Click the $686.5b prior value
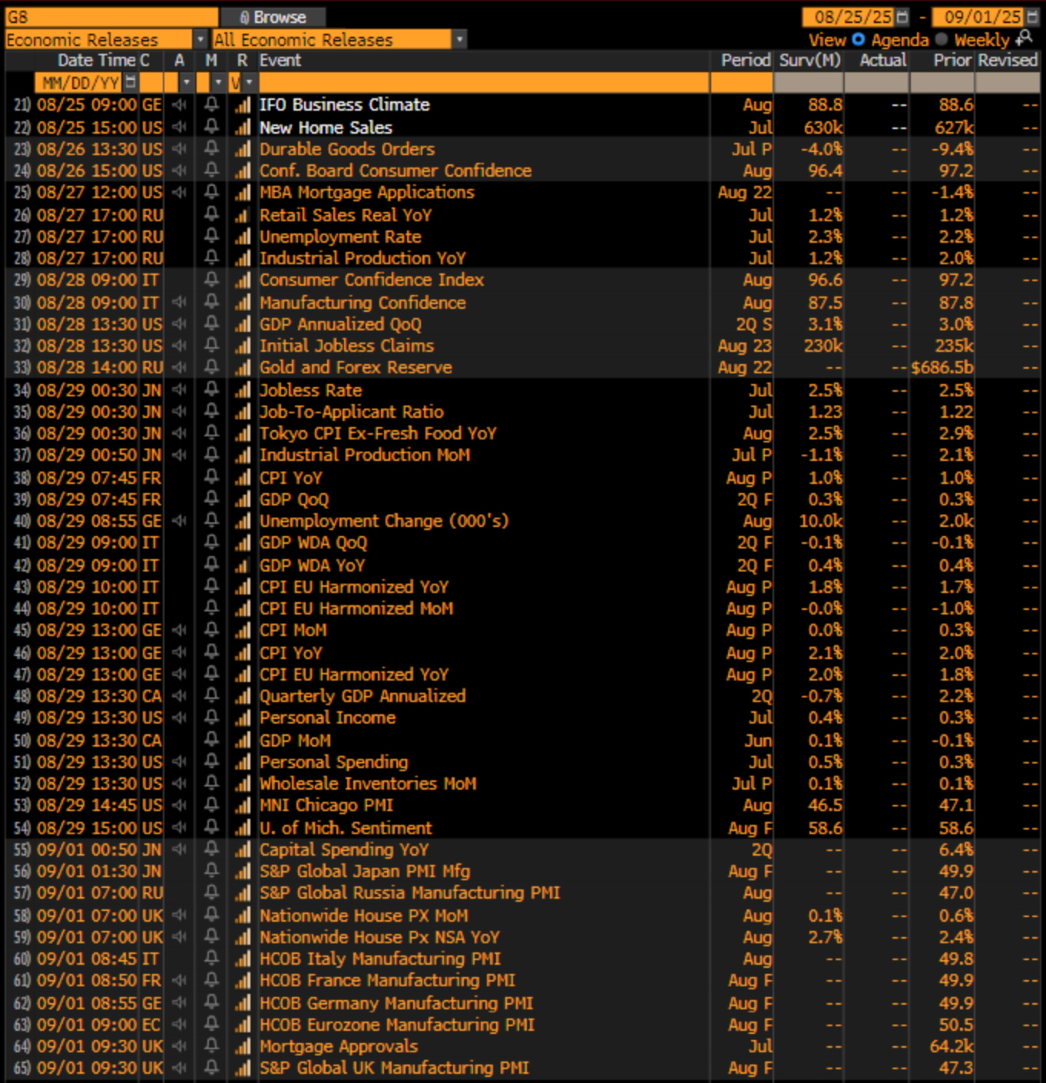This screenshot has width=1046, height=1083. 942,368
